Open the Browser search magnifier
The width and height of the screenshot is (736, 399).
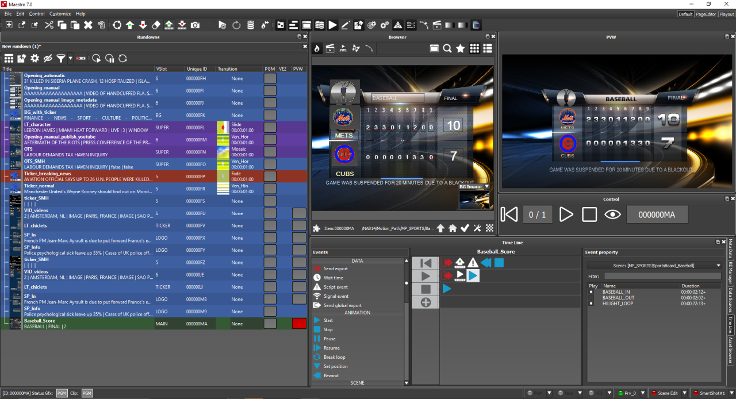(x=447, y=48)
